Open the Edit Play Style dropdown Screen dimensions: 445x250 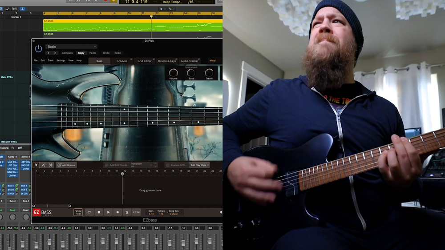click(x=199, y=165)
